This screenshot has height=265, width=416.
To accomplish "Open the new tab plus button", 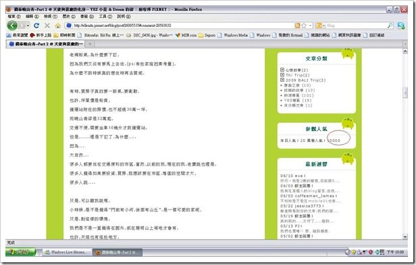I will click(x=90, y=44).
